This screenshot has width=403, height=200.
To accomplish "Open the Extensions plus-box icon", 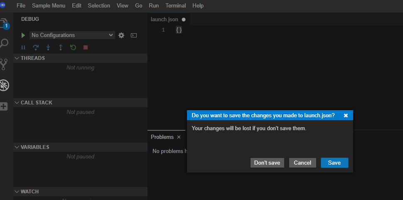I will point(4,106).
